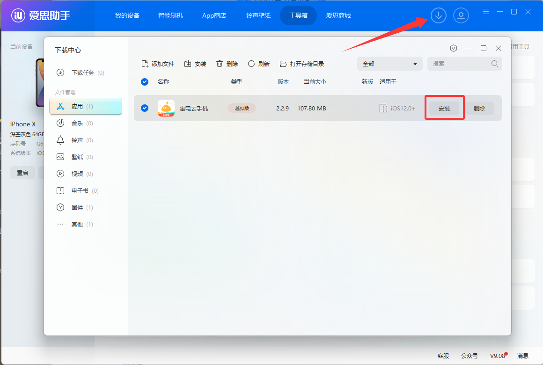Open the App商店 tab
The height and width of the screenshot is (365, 543).
point(214,15)
